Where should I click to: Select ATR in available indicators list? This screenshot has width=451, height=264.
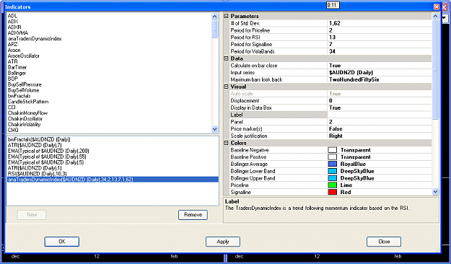point(12,61)
